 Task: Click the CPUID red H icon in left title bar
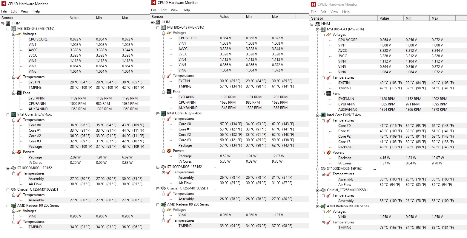point(4,4)
